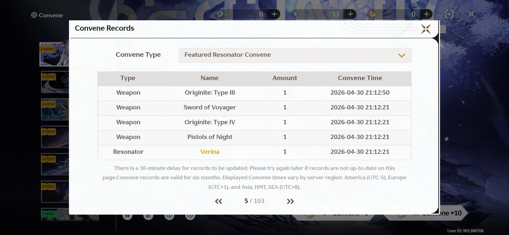
Task: Click the Resonator type cell
Action: [x=129, y=151]
